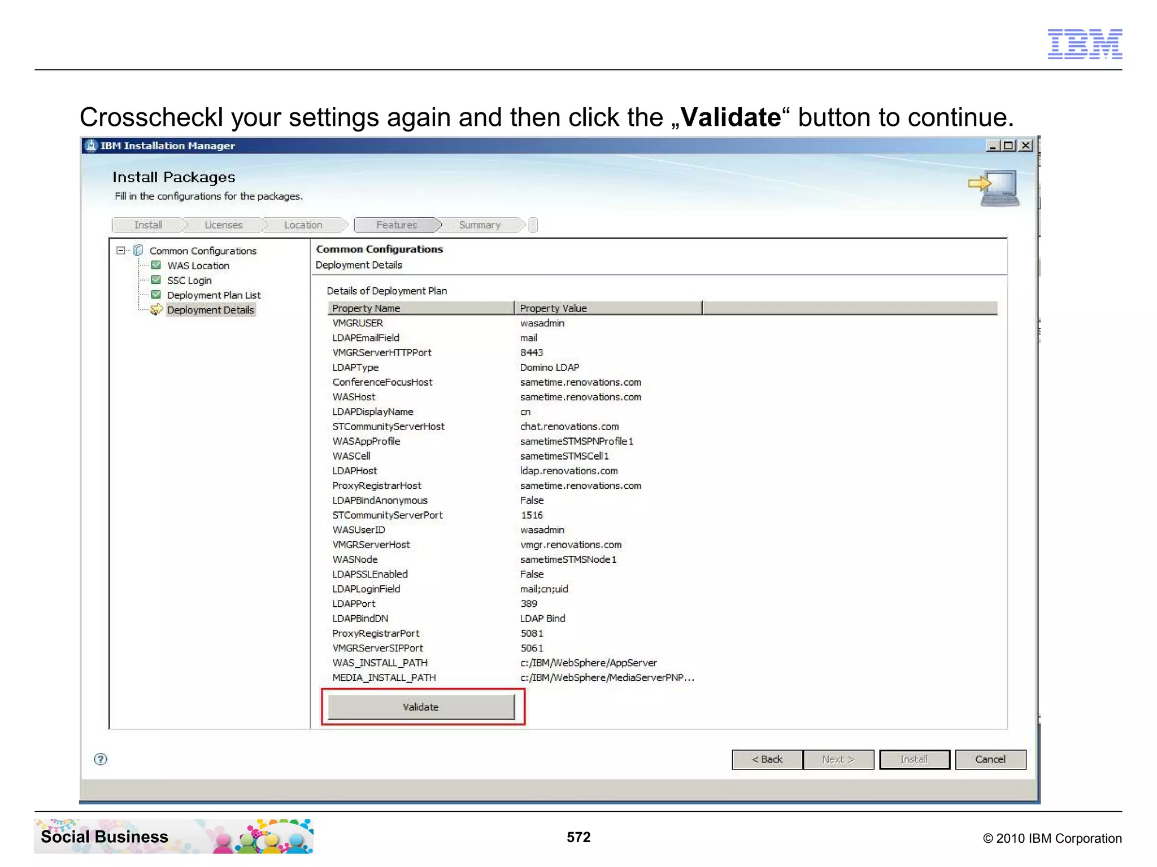Click the value c:/IBM/WebSphere/AppServer
Screen dimensions: 1157x867
coord(588,663)
